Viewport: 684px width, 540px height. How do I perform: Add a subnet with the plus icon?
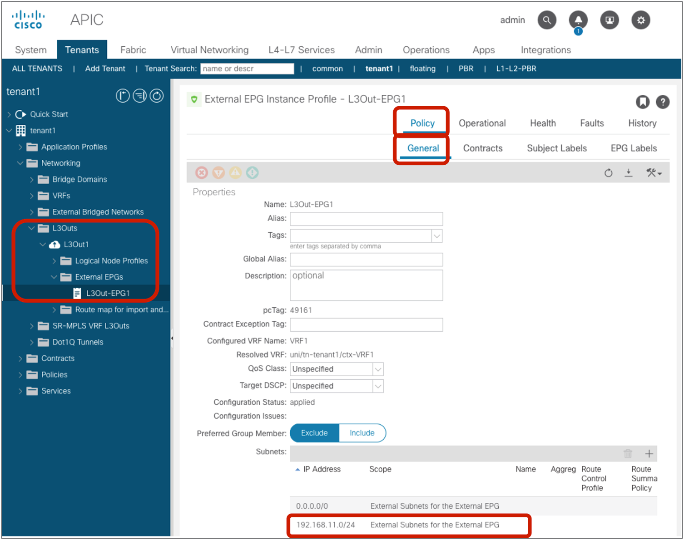point(649,454)
